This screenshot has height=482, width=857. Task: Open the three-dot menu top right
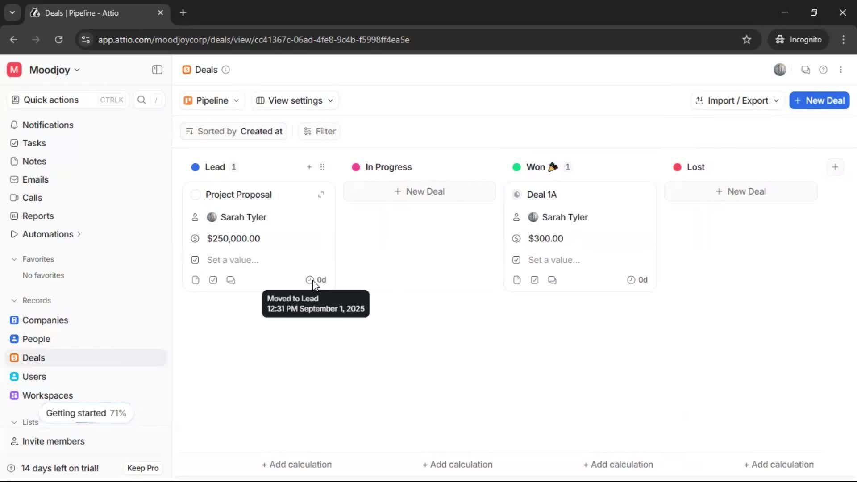(x=841, y=70)
